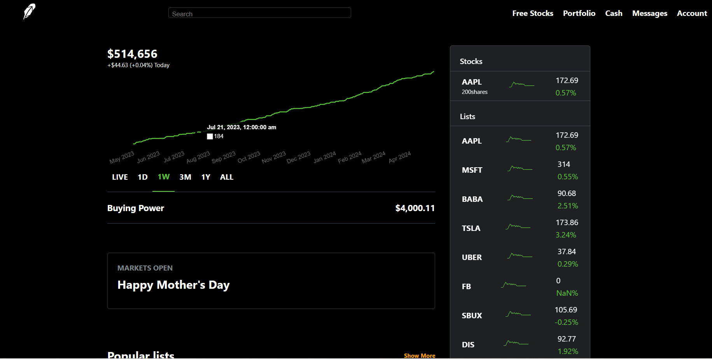Viewport: 712px width, 359px height.
Task: Open the SBUX mini chart
Action: (x=517, y=314)
